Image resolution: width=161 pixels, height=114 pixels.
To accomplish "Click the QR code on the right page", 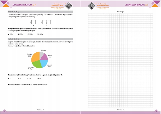I will point(92,6).
